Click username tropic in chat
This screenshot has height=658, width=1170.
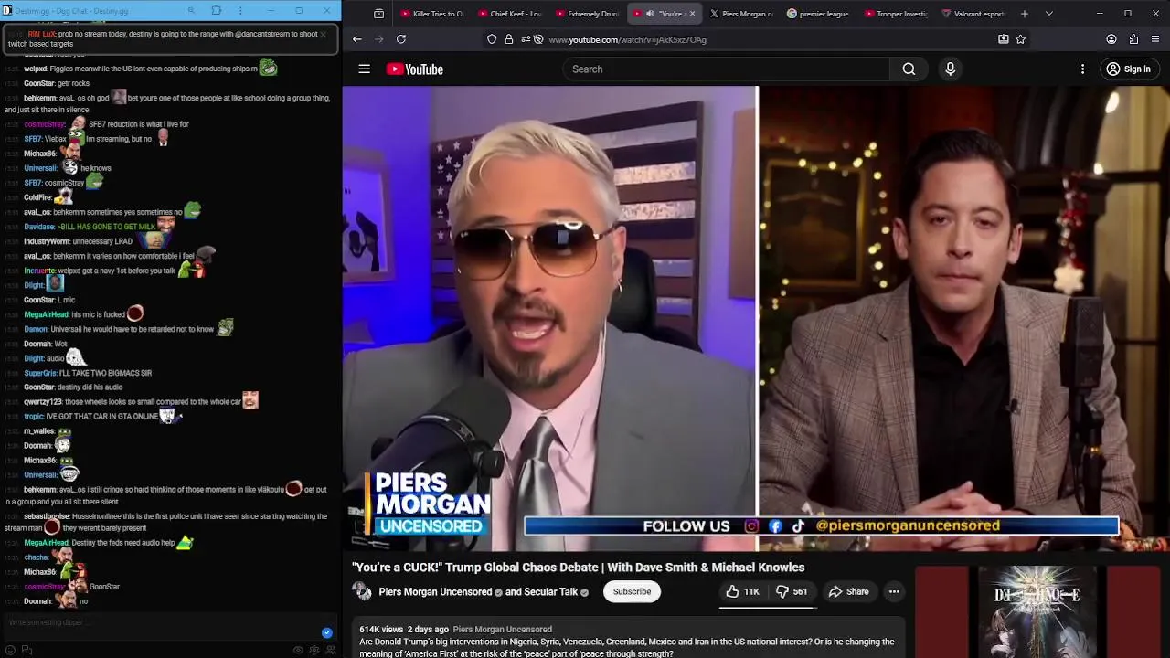tap(34, 417)
